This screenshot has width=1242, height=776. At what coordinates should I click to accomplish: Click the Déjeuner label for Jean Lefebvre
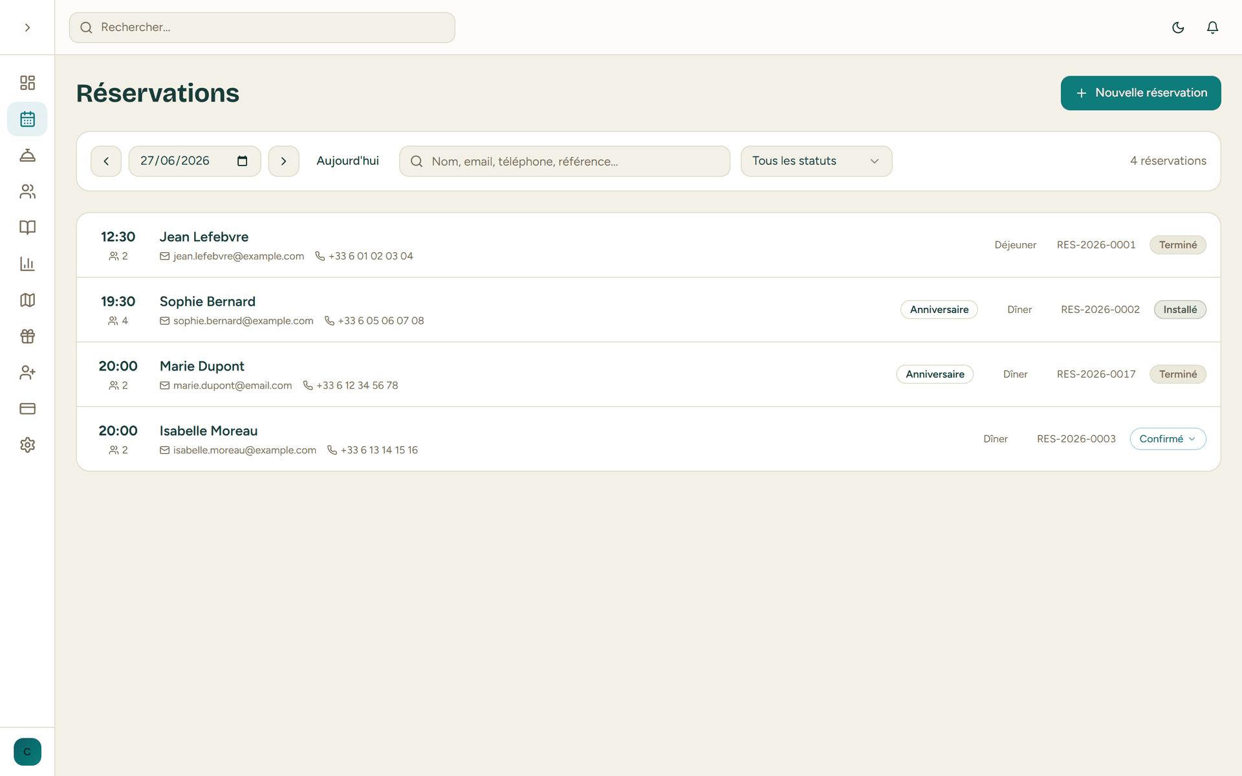click(1016, 245)
